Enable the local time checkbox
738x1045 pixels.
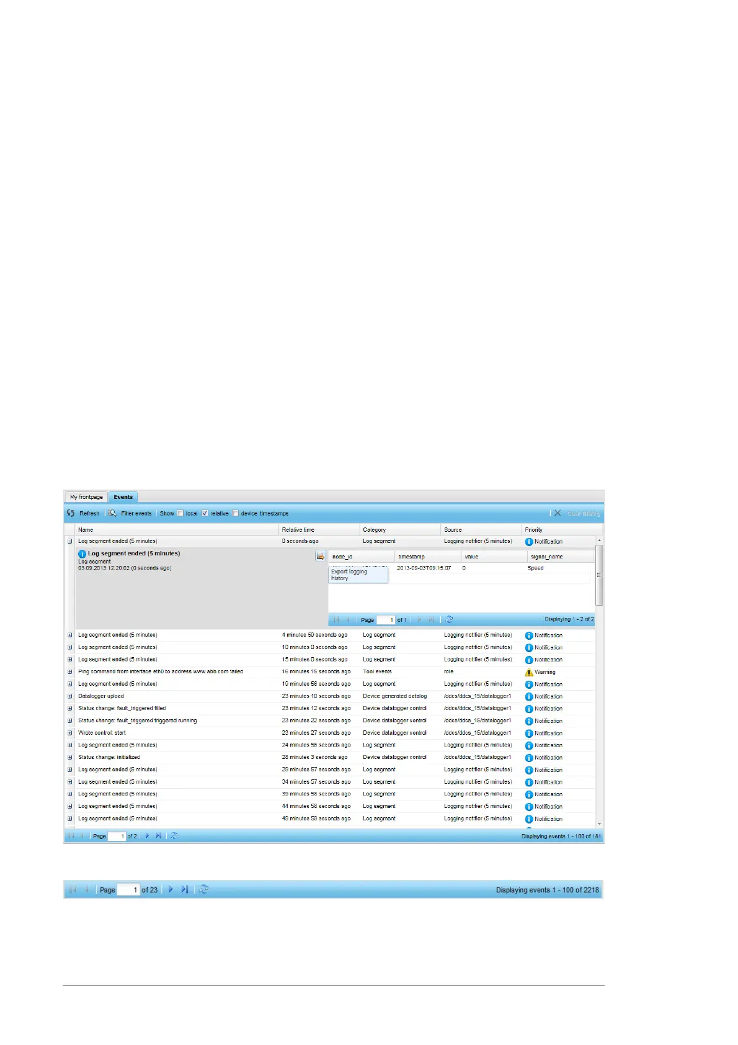coord(180,513)
